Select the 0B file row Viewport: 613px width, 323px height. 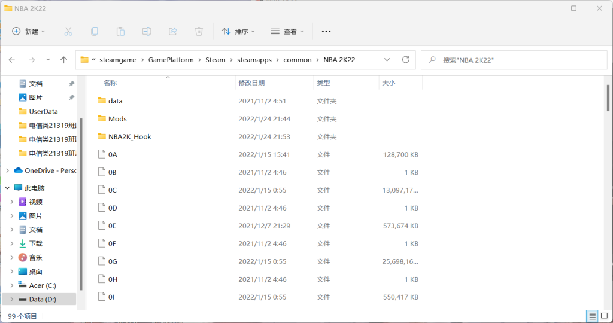point(258,172)
